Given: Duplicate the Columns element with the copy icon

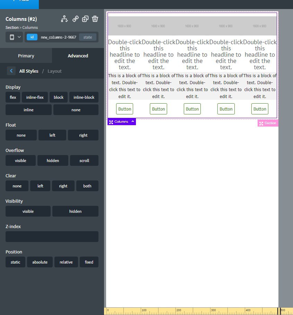Looking at the screenshot, I should (x=85, y=19).
